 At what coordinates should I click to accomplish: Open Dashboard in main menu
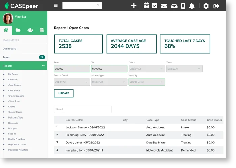click(x=24, y=49)
